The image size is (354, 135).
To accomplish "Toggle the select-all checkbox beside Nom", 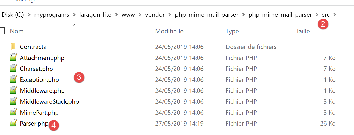I will tap(2, 31).
